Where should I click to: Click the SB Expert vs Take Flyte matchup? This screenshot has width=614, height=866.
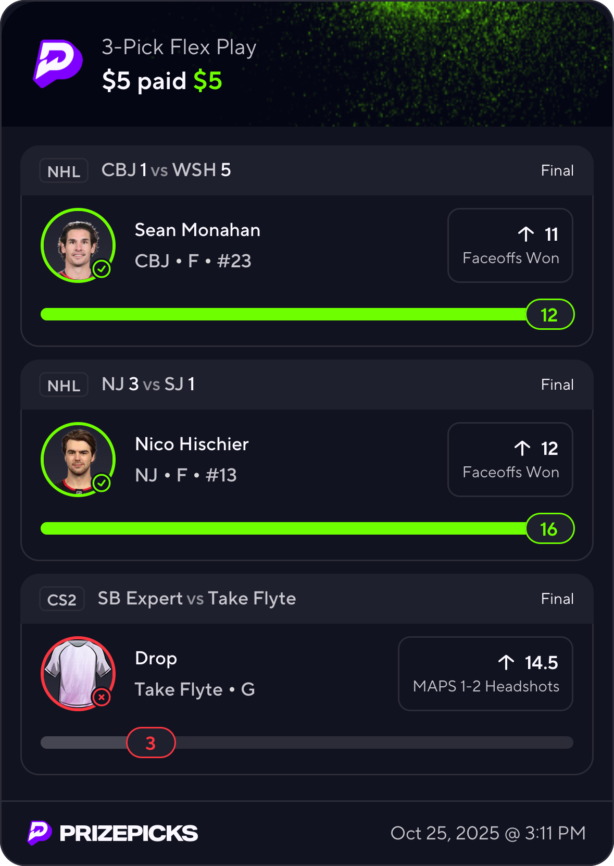click(197, 599)
